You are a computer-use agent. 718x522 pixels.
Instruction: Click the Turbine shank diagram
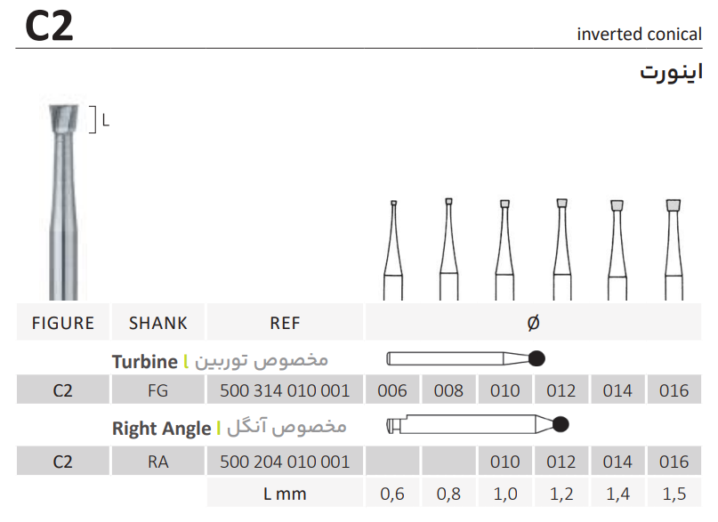coord(465,358)
